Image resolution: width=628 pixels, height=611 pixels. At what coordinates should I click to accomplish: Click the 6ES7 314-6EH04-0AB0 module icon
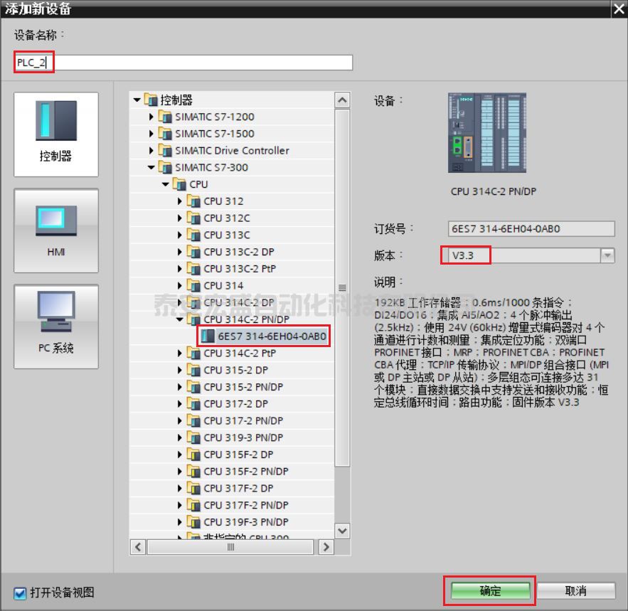click(209, 336)
